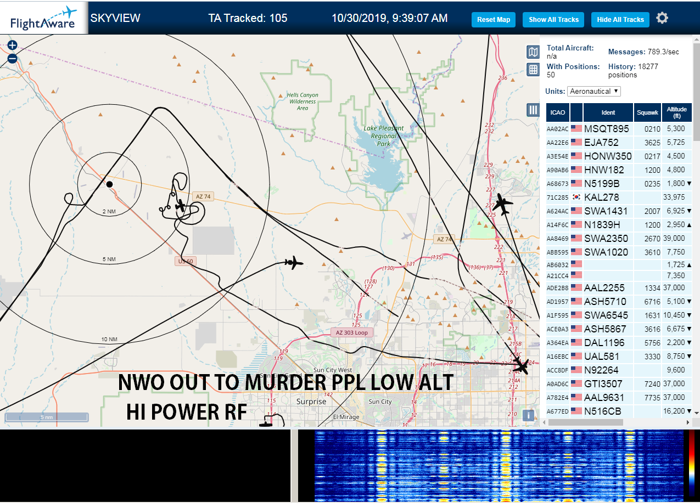Click the US flag in MSQT895 row
The image size is (700, 503).
coord(576,128)
